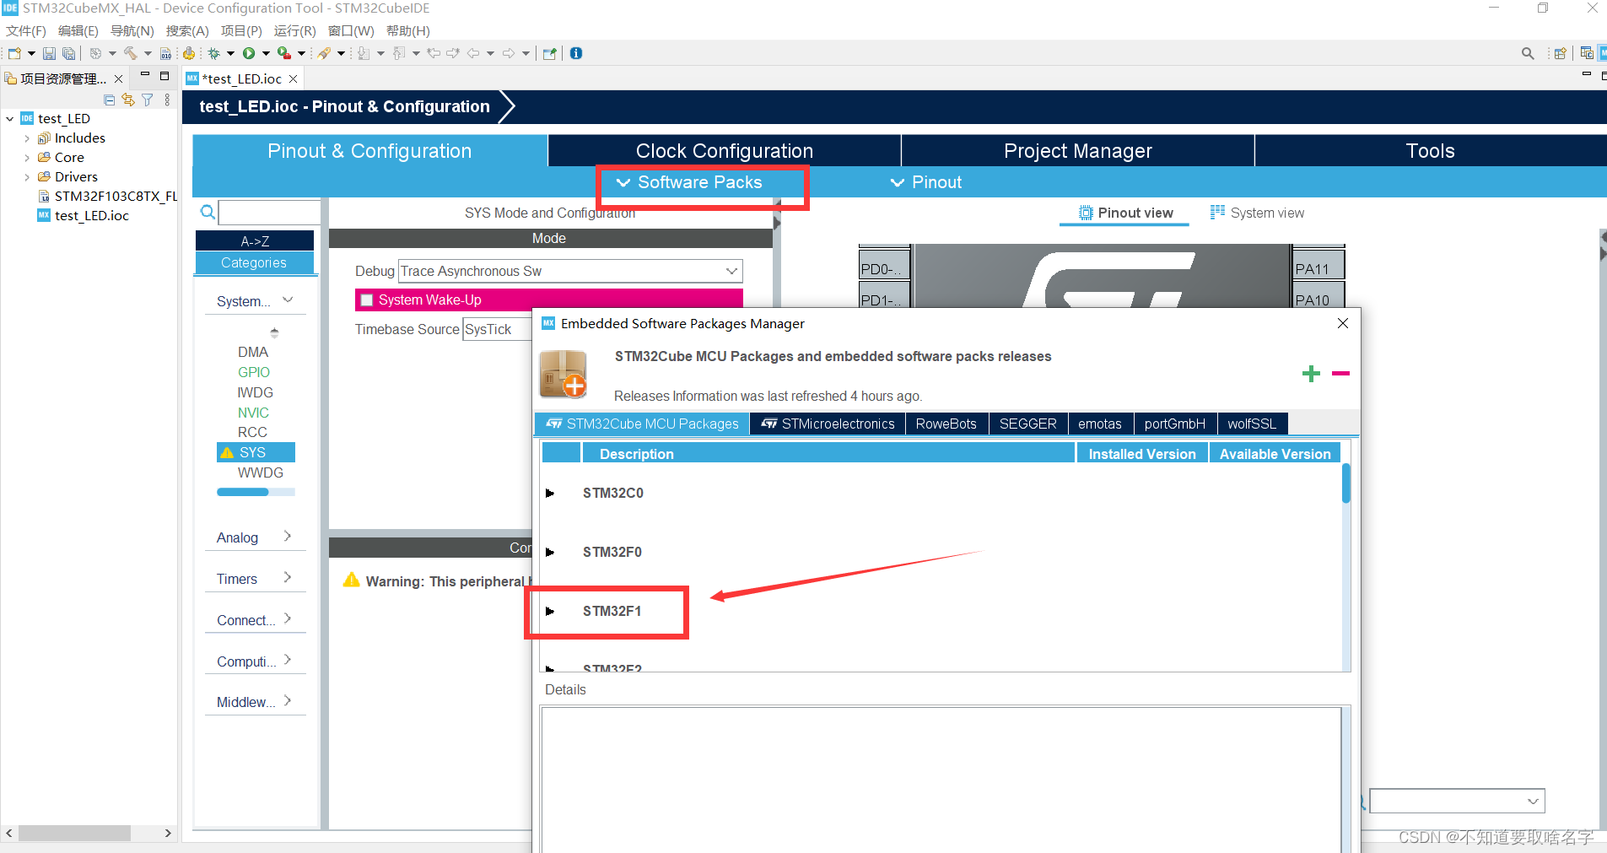The image size is (1607, 853).
Task: Click the Open Perspective icon
Action: click(1560, 53)
